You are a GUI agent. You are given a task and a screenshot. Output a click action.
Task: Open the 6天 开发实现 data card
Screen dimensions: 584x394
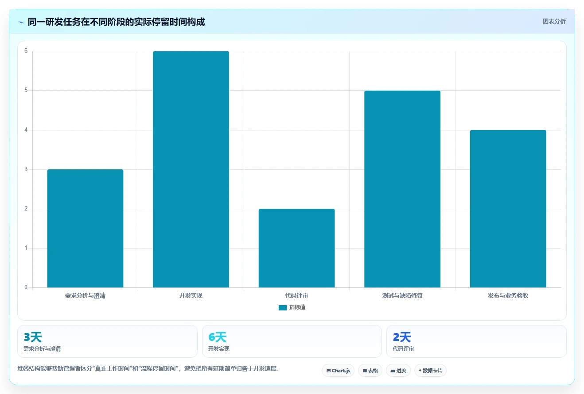292,341
